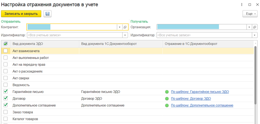Enable the Акт сверки checkbox

point(6,78)
